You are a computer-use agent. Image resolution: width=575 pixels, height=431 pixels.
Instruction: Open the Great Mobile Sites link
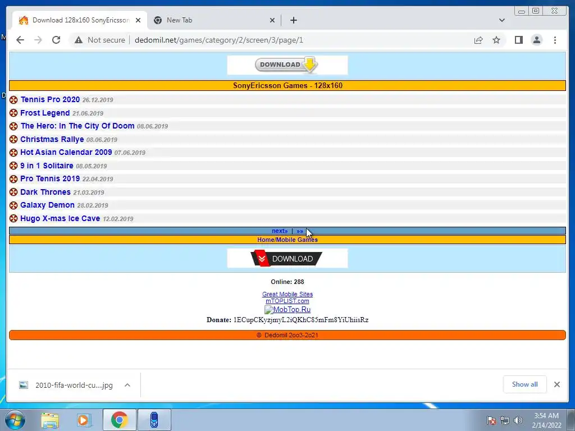coord(287,294)
